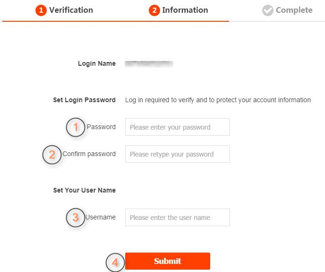Viewport: 325px width, 272px height.
Task: Click the 'Please retype your password' field
Action: pos(177,154)
